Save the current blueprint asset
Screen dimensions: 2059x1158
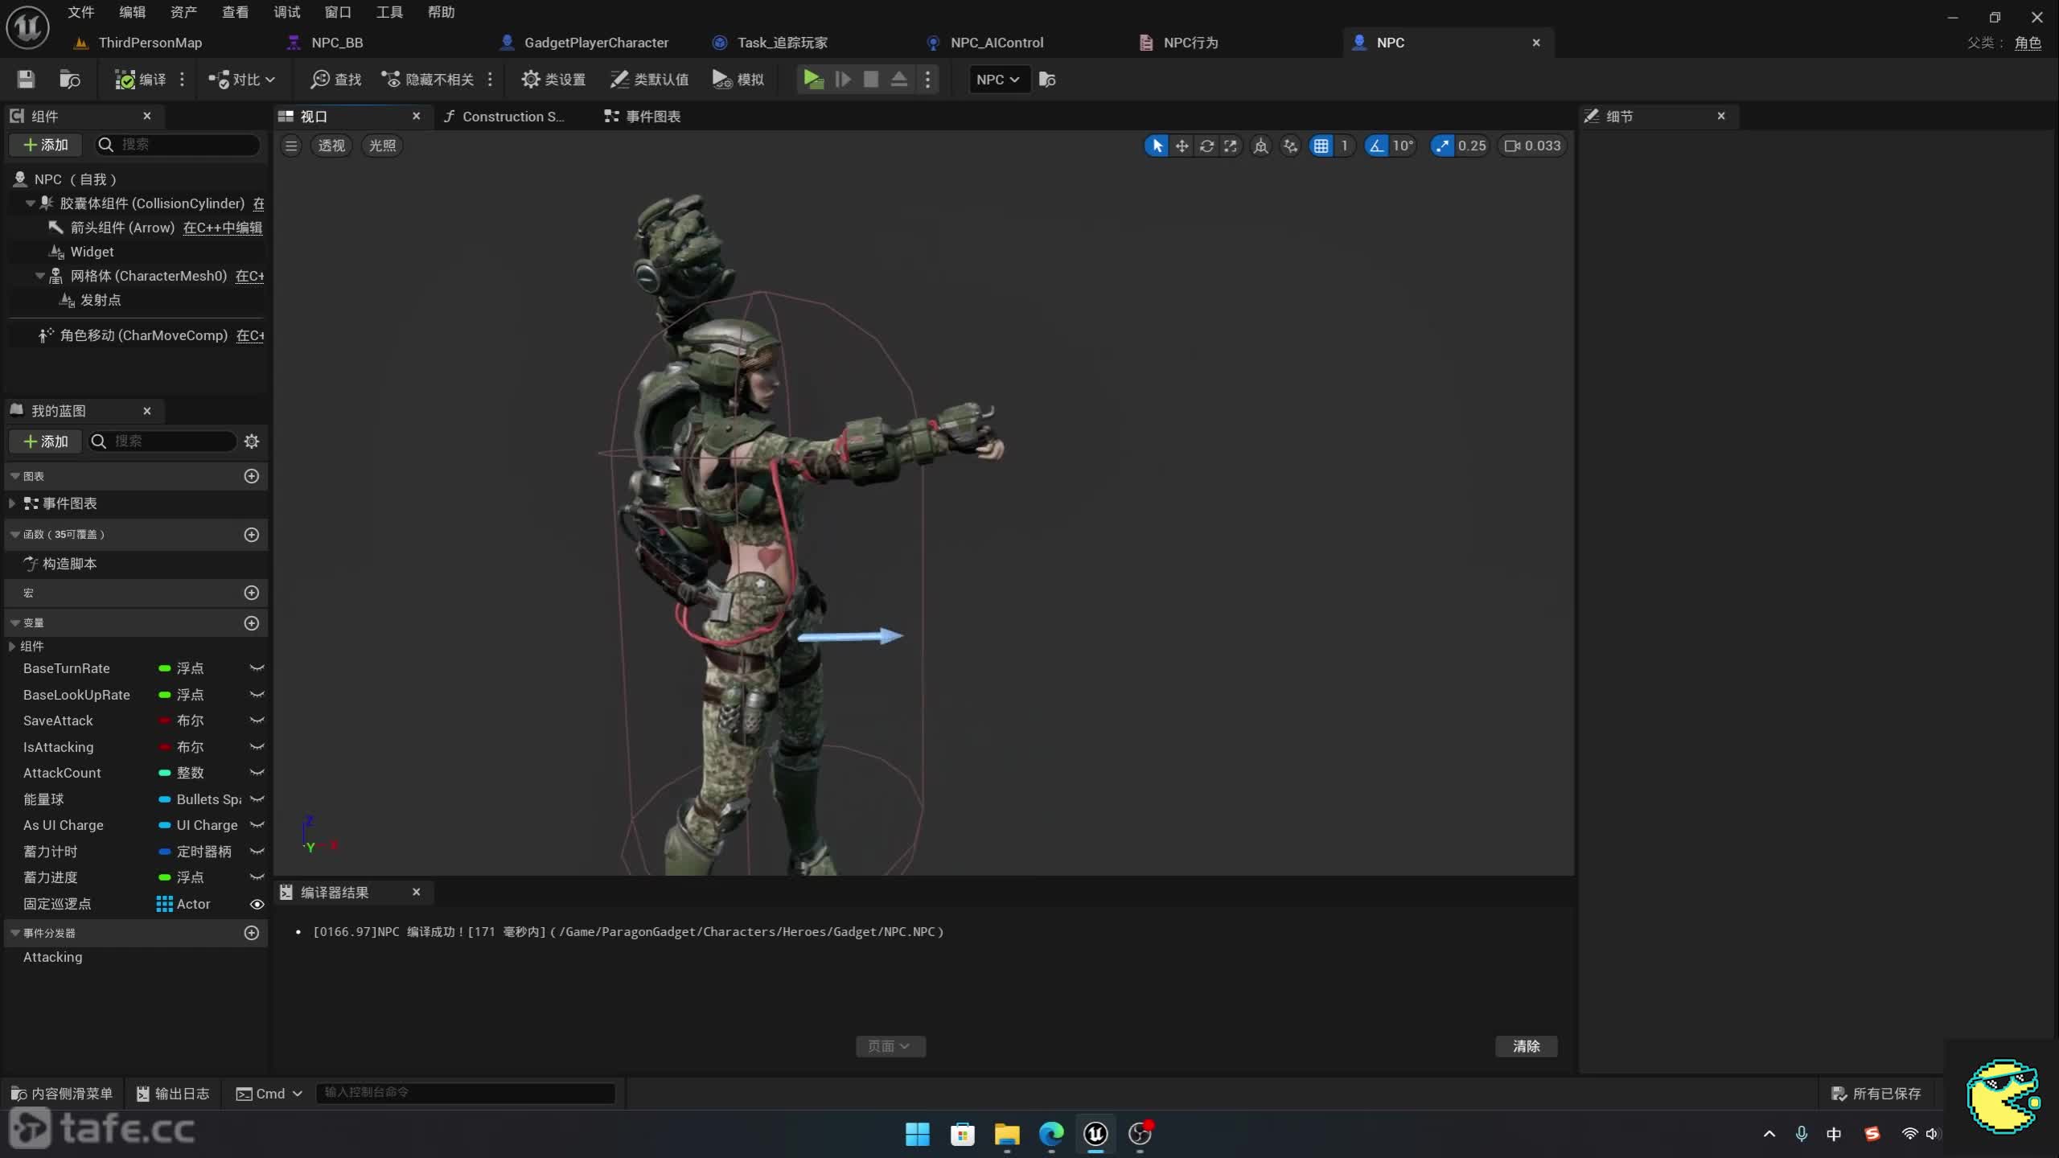(26, 79)
